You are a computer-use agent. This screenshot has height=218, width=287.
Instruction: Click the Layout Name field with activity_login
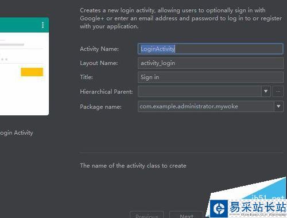tap(211, 63)
